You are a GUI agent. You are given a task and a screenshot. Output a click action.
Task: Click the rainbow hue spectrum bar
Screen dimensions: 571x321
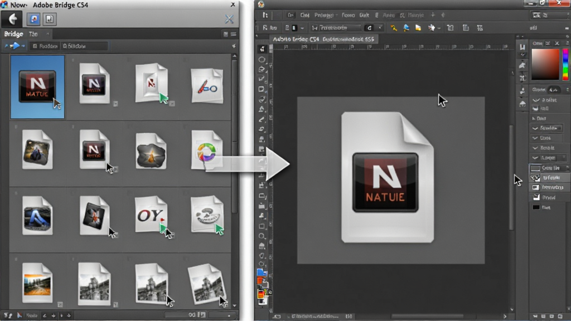(x=565, y=65)
